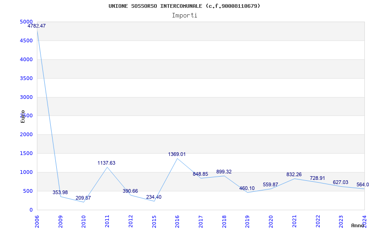Click the 832.26 data label
This screenshot has height=230, width=369.
(294, 175)
